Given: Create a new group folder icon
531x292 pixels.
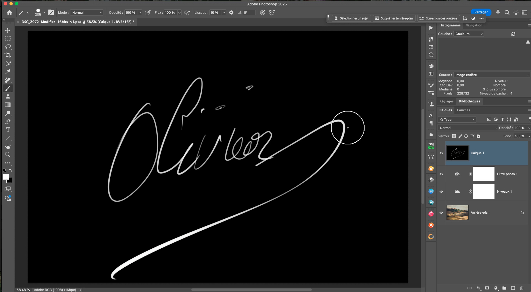Looking at the screenshot, I should coord(504,288).
